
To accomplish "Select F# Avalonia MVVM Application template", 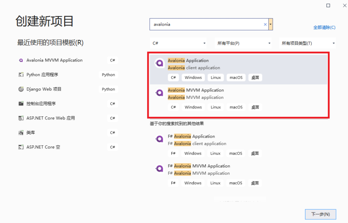I will tap(239, 175).
